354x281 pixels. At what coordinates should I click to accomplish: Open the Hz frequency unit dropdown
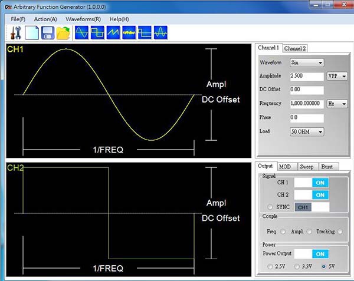(x=337, y=104)
